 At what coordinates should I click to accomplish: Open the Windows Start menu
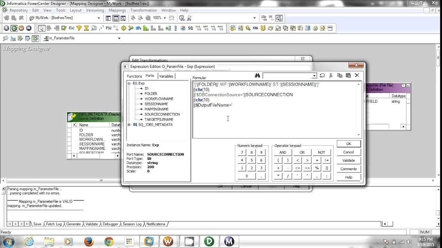(8, 241)
